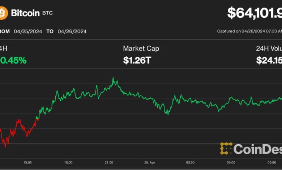Select the 04/26/2024 end date
This screenshot has height=170, width=282.
(x=71, y=31)
